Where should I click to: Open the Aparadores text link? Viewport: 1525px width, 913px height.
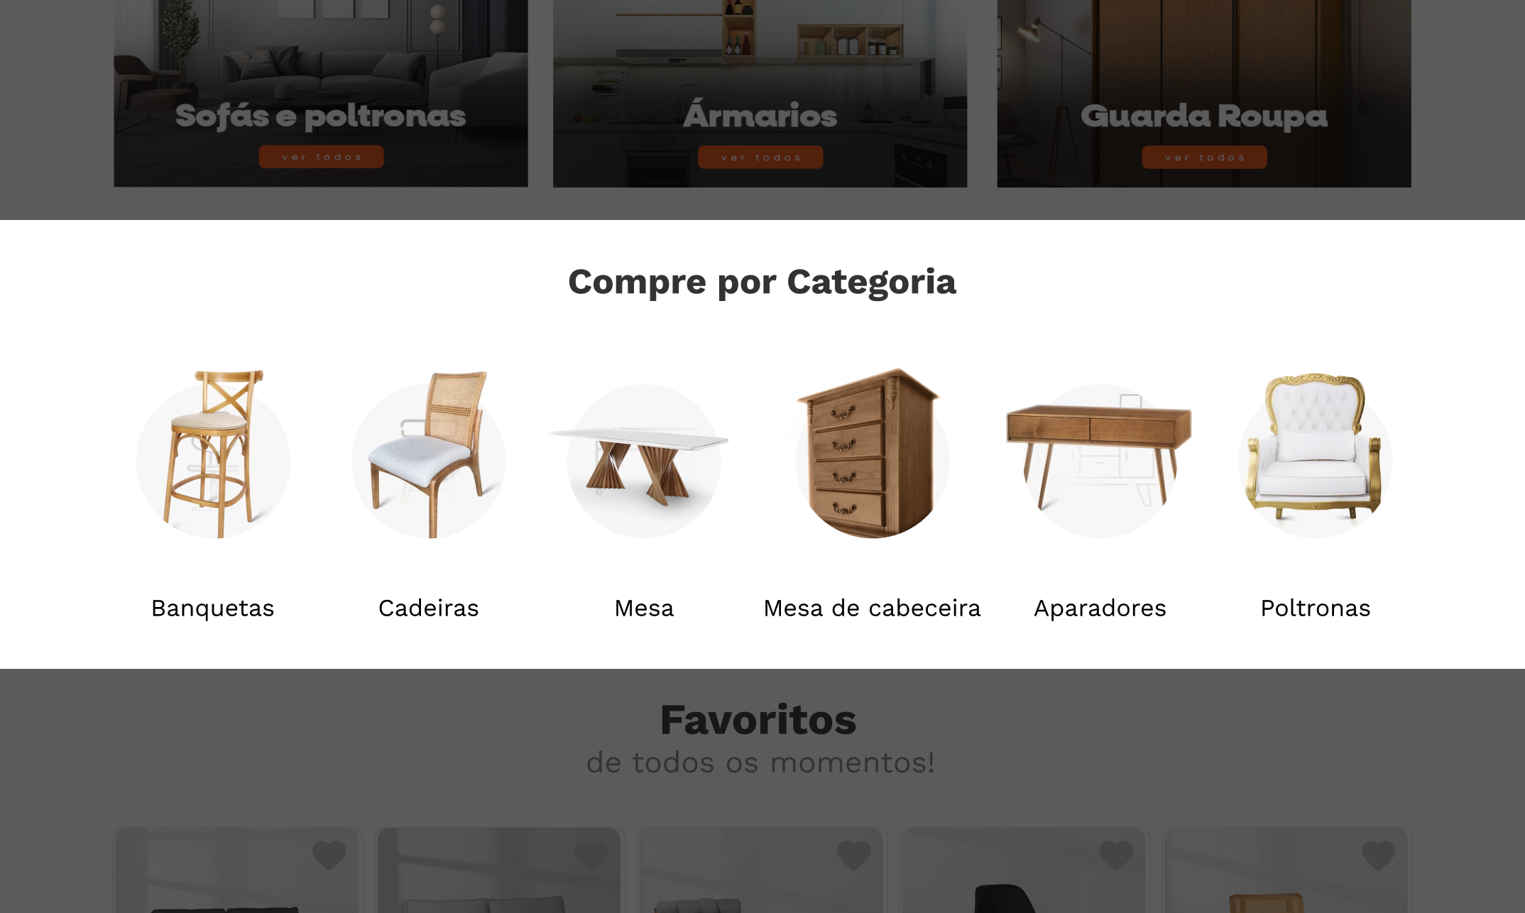[1100, 608]
